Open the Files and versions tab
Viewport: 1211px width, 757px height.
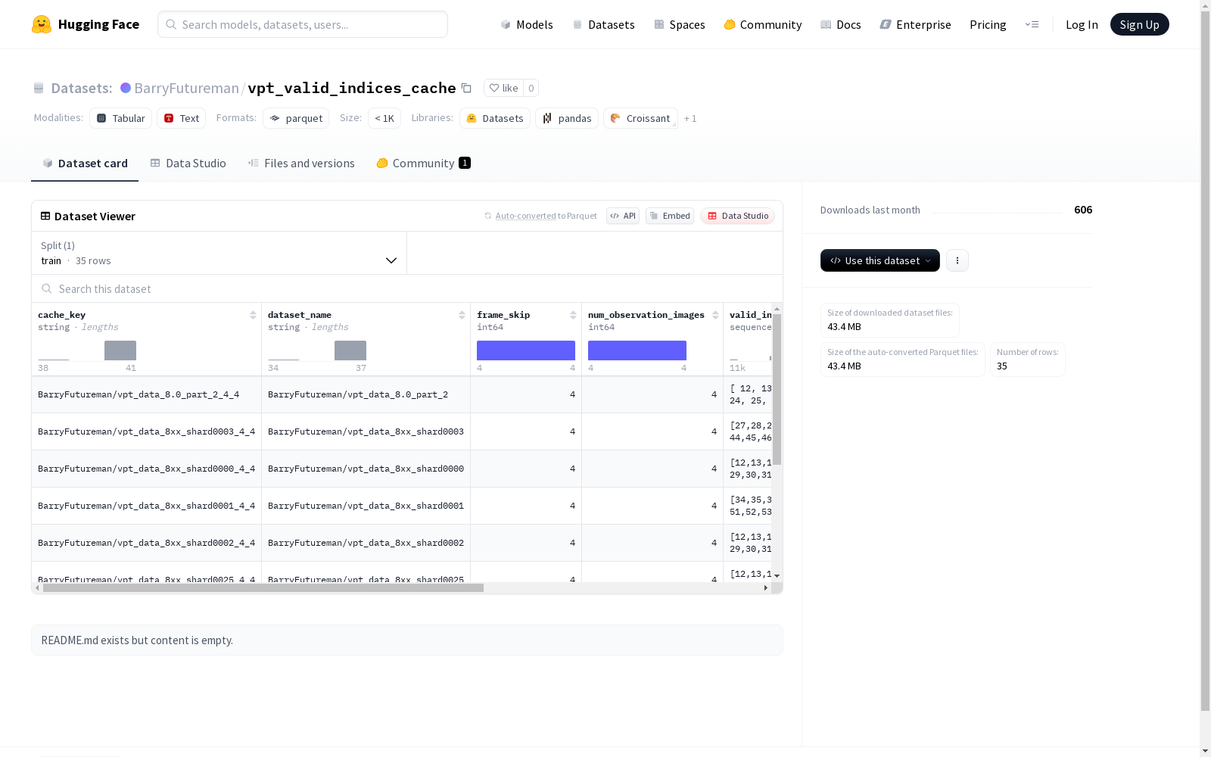tap(301, 164)
